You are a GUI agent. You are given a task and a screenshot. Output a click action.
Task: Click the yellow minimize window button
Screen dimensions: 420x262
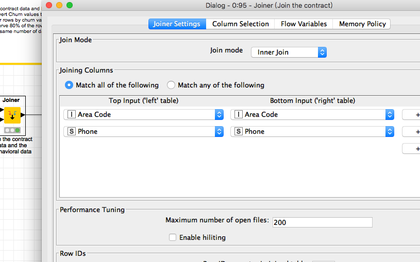[59, 5]
